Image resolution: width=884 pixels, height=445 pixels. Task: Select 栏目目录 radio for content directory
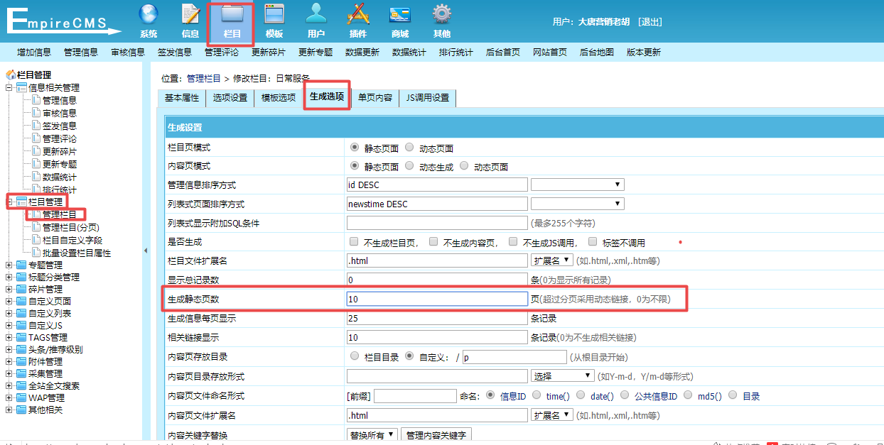click(355, 356)
